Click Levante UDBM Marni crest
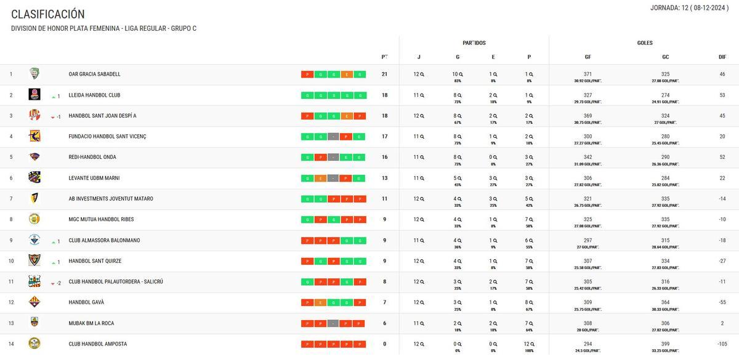This screenshot has width=739, height=359. tap(34, 178)
